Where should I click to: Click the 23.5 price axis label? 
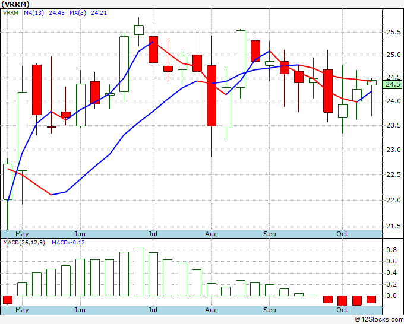click(393, 125)
